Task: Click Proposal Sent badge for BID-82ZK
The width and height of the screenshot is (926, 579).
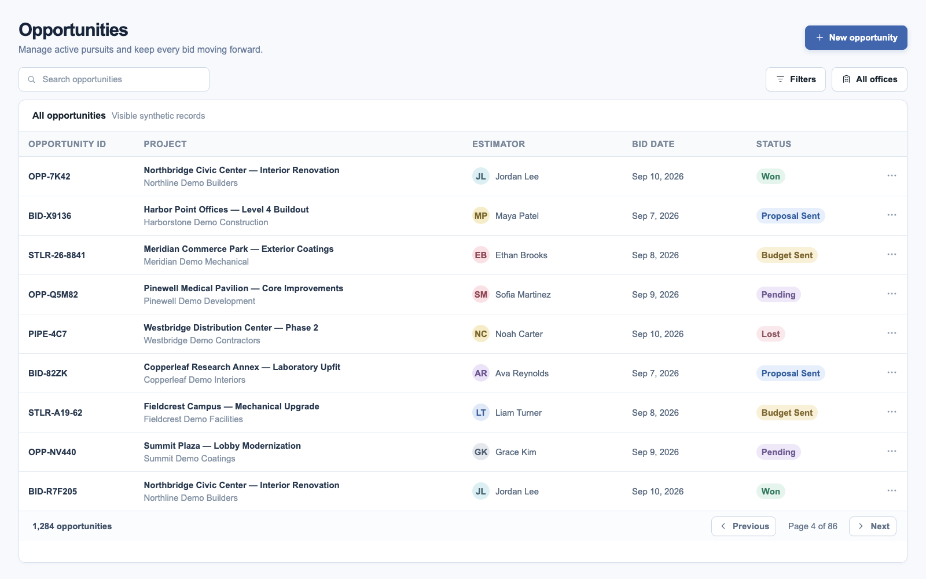Action: coord(791,373)
